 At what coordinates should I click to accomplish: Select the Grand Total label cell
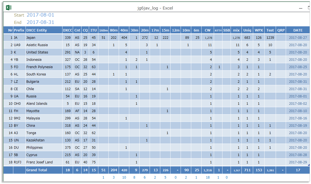tap(37, 170)
